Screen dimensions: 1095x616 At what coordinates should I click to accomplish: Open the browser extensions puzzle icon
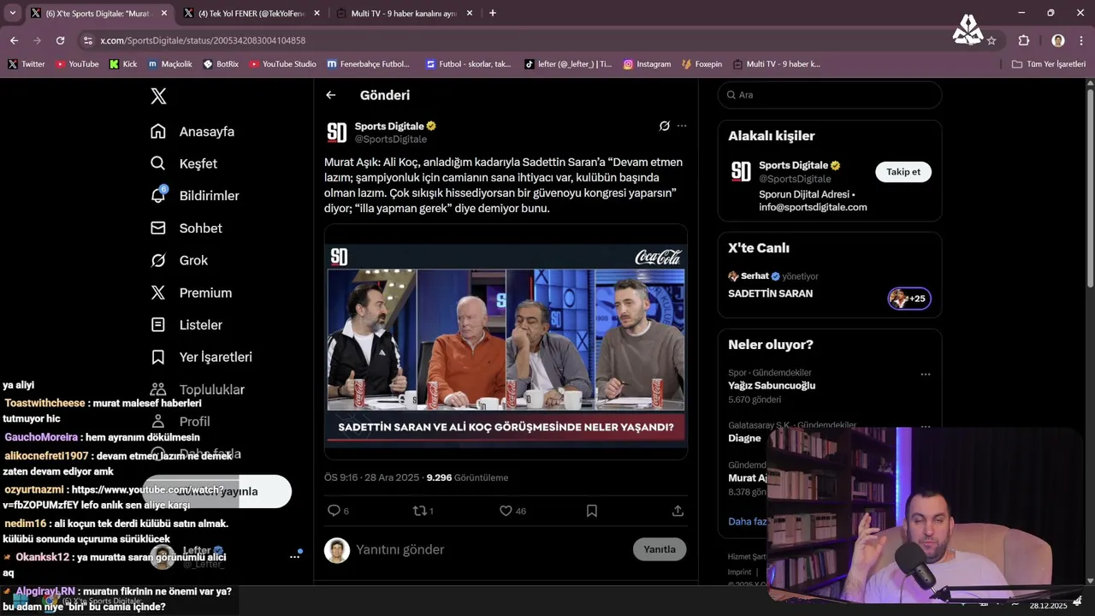pos(1024,40)
